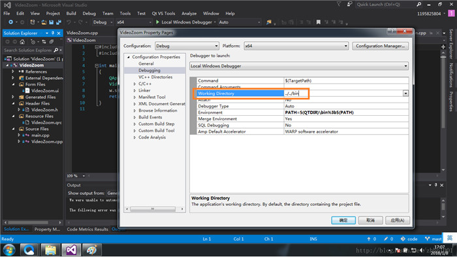Open the Debugger to launch dropdown
This screenshot has height=257, width=457.
click(299, 66)
